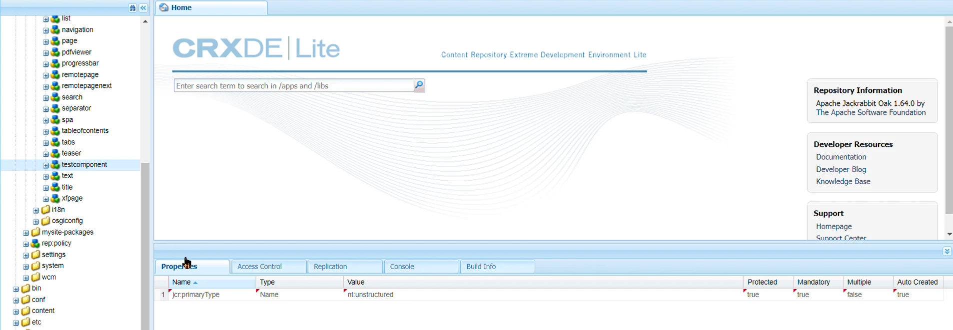Viewport: 953px width, 330px height.
Task: Open the Replication tab
Action: pos(345,267)
